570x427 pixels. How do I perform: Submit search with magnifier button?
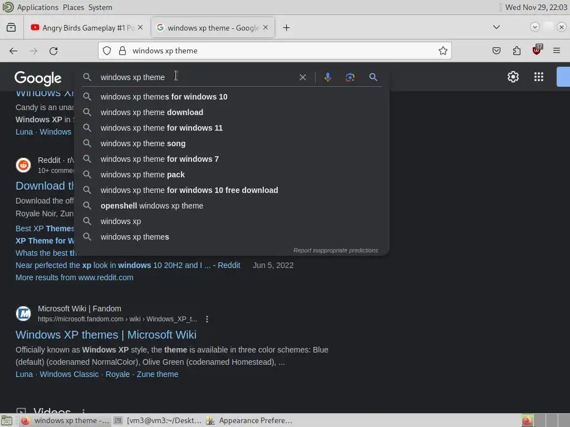373,77
